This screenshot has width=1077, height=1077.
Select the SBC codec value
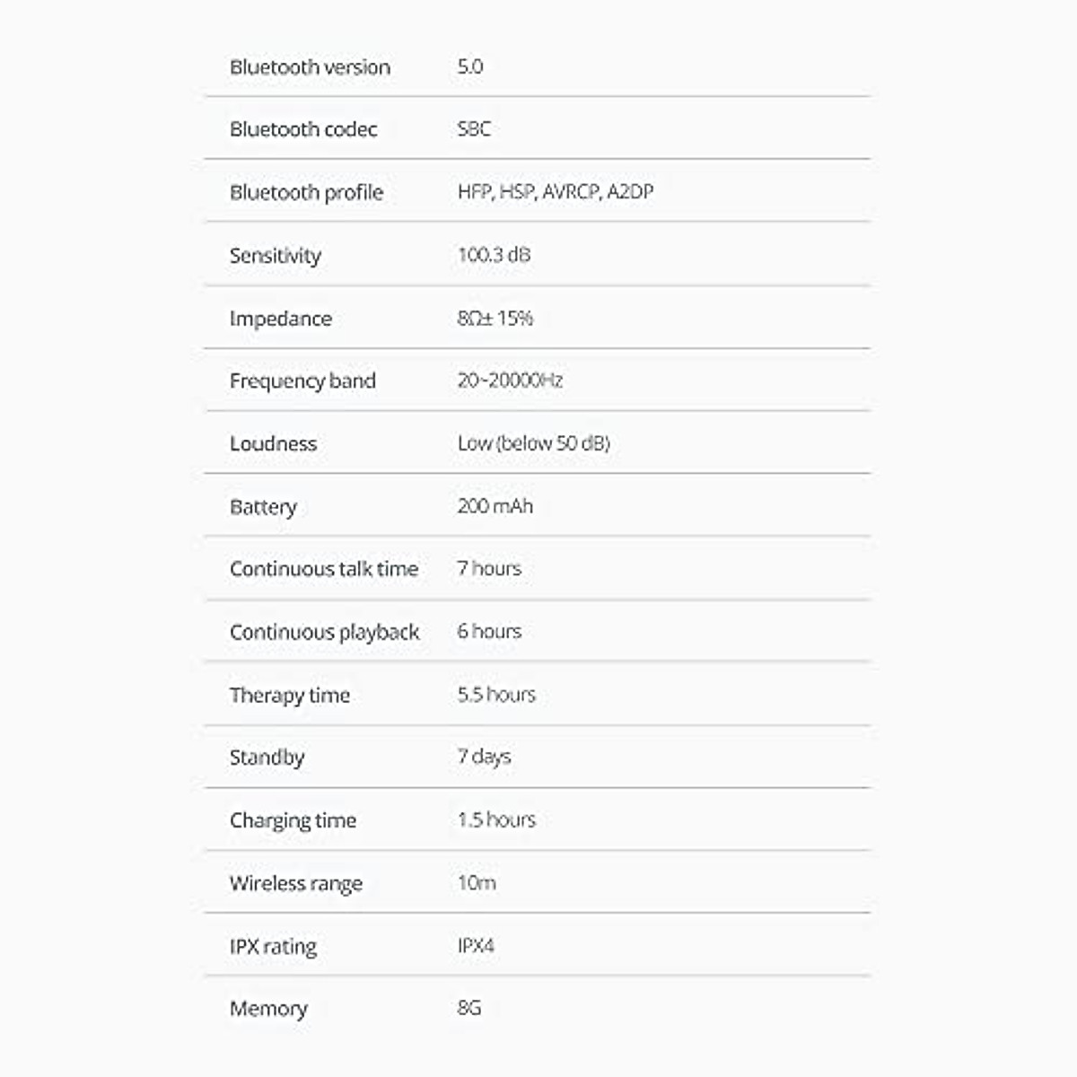pyautogui.click(x=474, y=129)
